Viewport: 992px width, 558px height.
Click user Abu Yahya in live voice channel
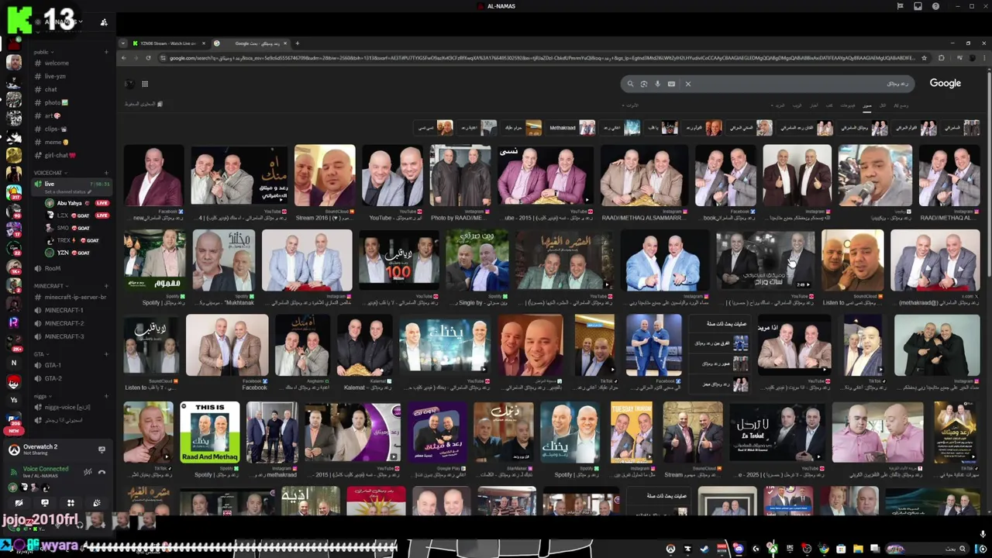tap(75, 203)
